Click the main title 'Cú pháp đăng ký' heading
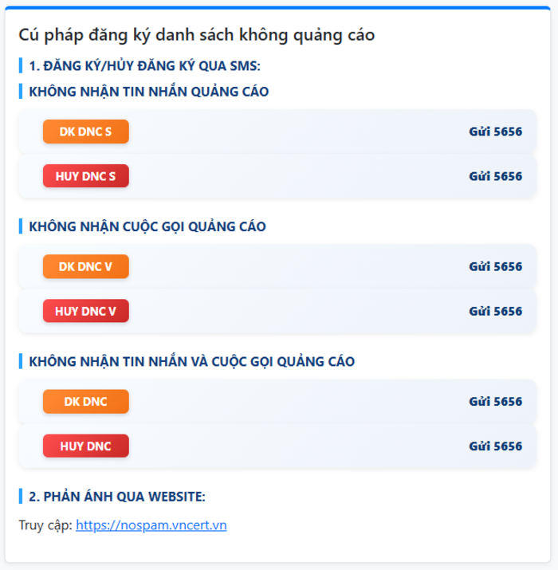This screenshot has width=558, height=570. (x=196, y=35)
